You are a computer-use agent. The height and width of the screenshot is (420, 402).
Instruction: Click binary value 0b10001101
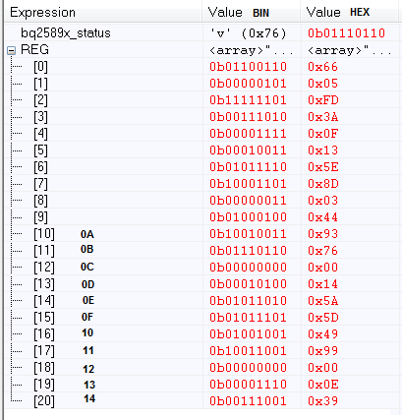(x=249, y=184)
